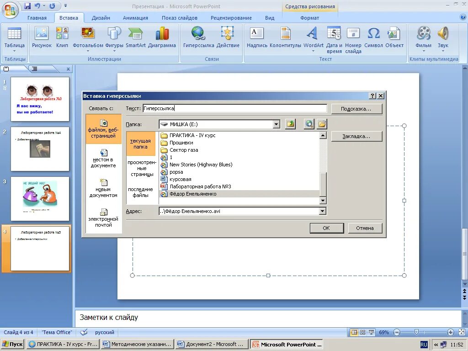This screenshot has height=351, width=468.
Task: Undo the last action
Action: 37,5
